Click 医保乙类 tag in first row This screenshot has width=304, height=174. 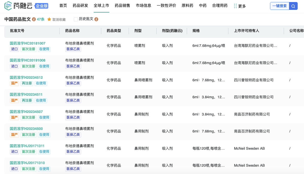73,49
